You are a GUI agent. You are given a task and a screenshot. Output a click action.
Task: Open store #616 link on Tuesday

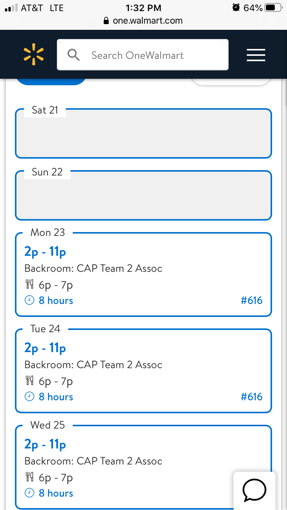(x=251, y=397)
